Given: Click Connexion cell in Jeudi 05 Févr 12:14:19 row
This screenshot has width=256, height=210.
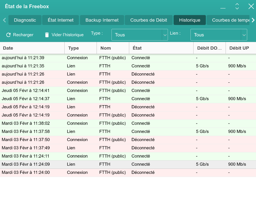Looking at the screenshot, I should (77, 115).
